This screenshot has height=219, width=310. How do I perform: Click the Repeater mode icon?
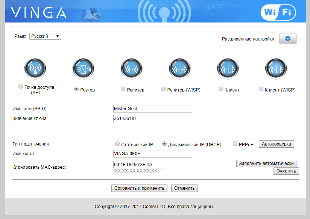coord(131,69)
